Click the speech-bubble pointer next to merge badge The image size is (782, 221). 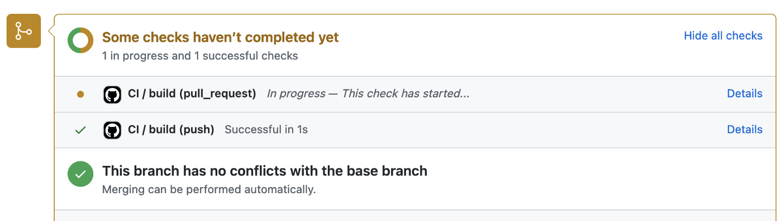coord(51,31)
